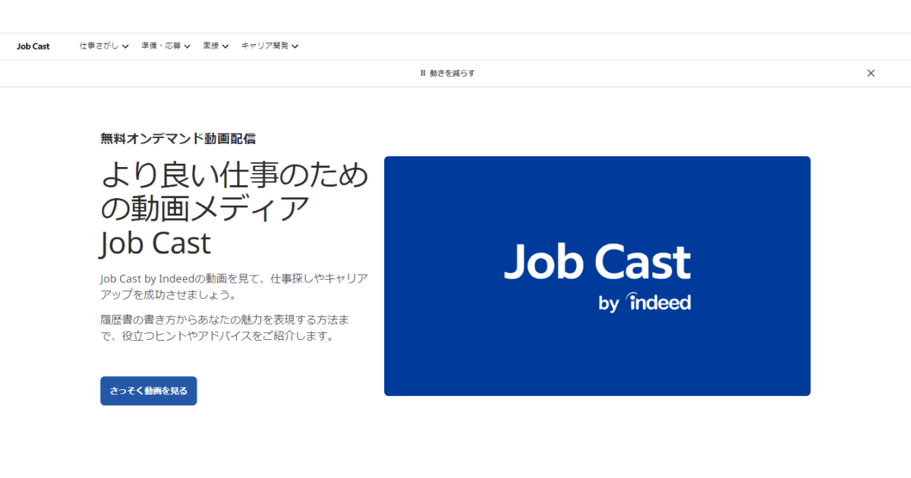The width and height of the screenshot is (911, 478).
Task: Click the paragraph starting with Job Cast by Indeed
Action: [x=234, y=286]
